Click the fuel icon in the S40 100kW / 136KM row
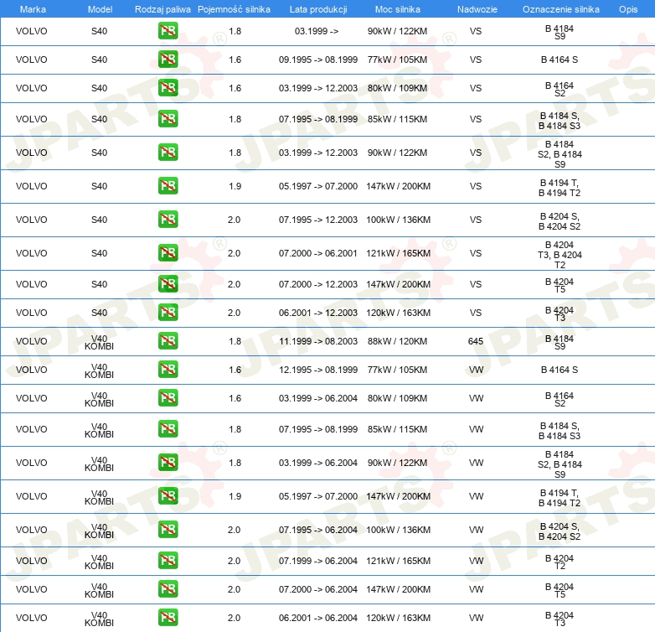The width and height of the screenshot is (655, 632). coord(168,219)
